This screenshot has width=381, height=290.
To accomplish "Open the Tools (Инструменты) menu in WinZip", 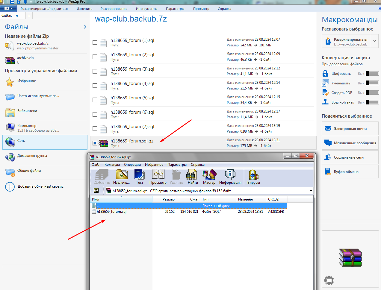I will (146, 9).
